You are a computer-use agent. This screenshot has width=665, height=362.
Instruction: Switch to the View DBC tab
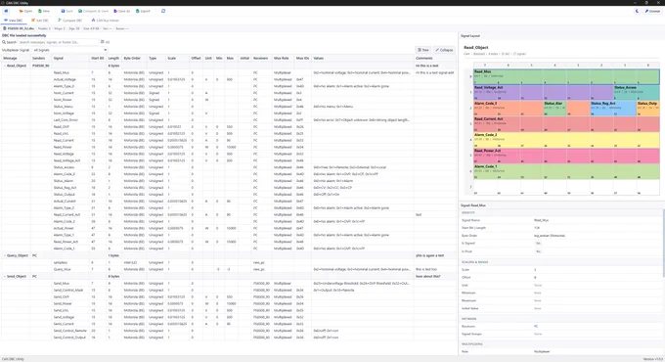coord(13,21)
